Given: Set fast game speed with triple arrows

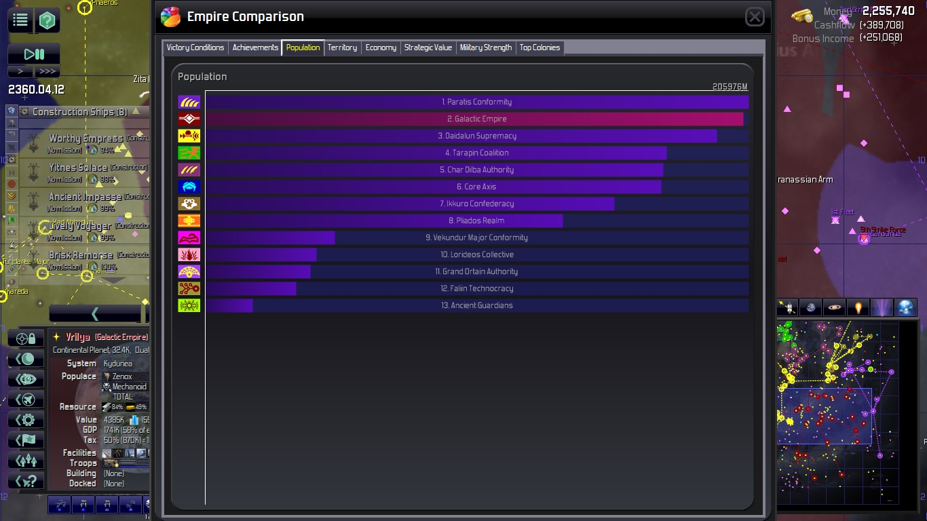Looking at the screenshot, I should 47,71.
